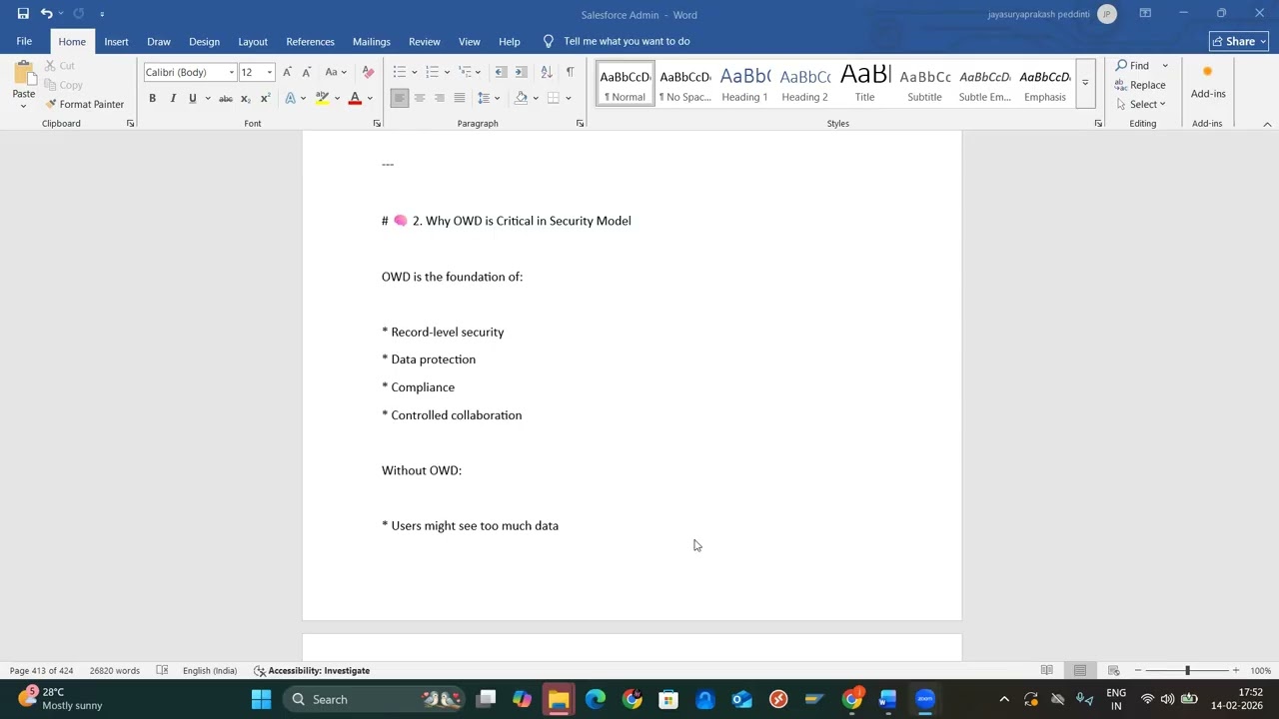The width and height of the screenshot is (1279, 719).
Task: Open Microsoft Edge from taskbar
Action: [596, 699]
